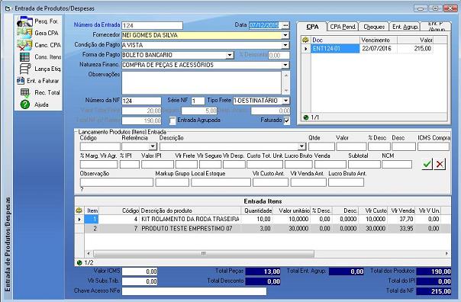The height and width of the screenshot is (302, 461).
Task: Click the Valor ICMS field
Action: tap(140, 271)
